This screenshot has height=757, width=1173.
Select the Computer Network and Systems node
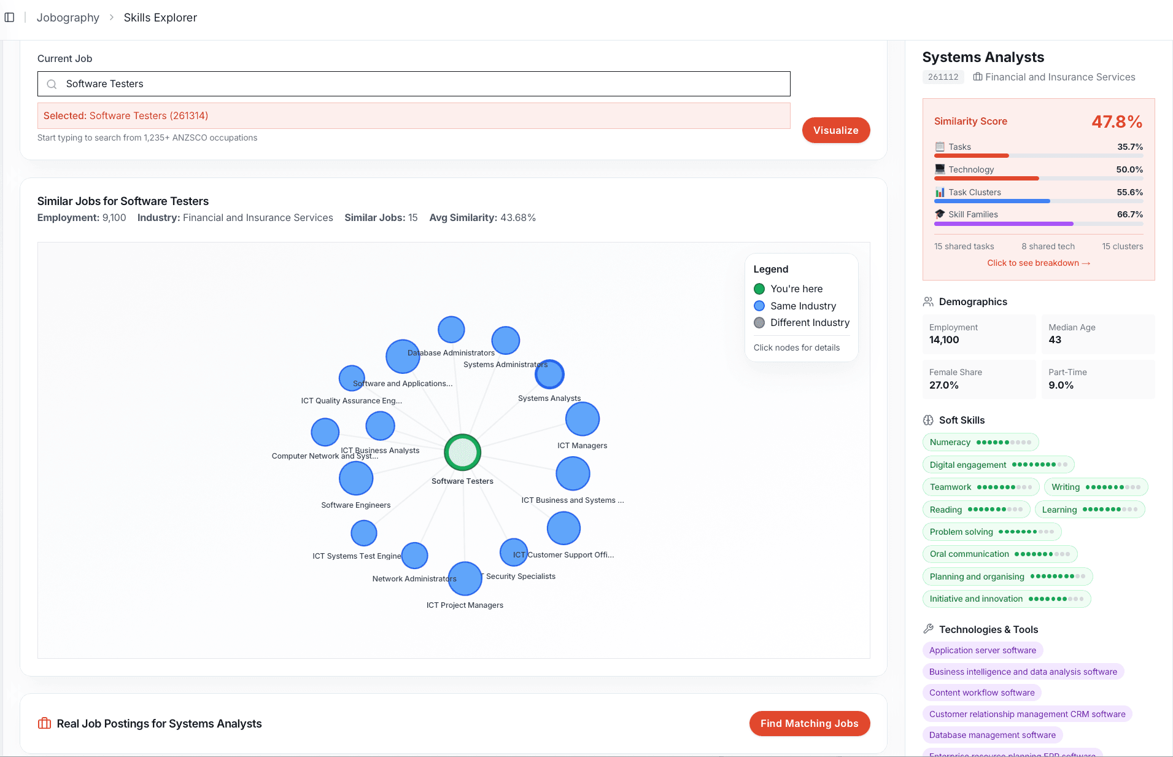pyautogui.click(x=325, y=432)
